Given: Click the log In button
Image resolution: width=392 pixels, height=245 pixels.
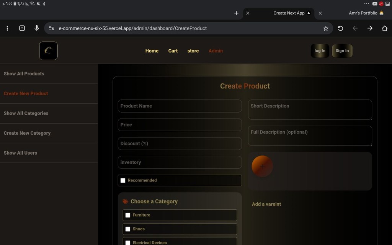Looking at the screenshot, I should coord(320,51).
